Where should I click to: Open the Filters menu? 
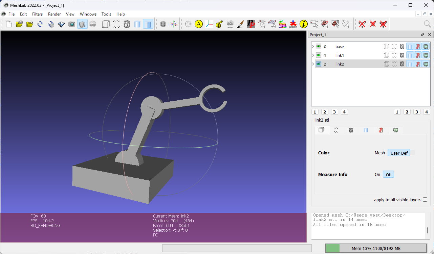[37, 14]
